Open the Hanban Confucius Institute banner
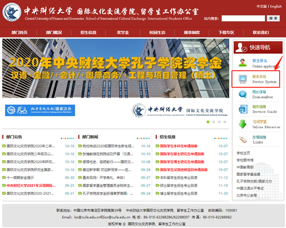This screenshot has width=286, height=228. [x=40, y=111]
